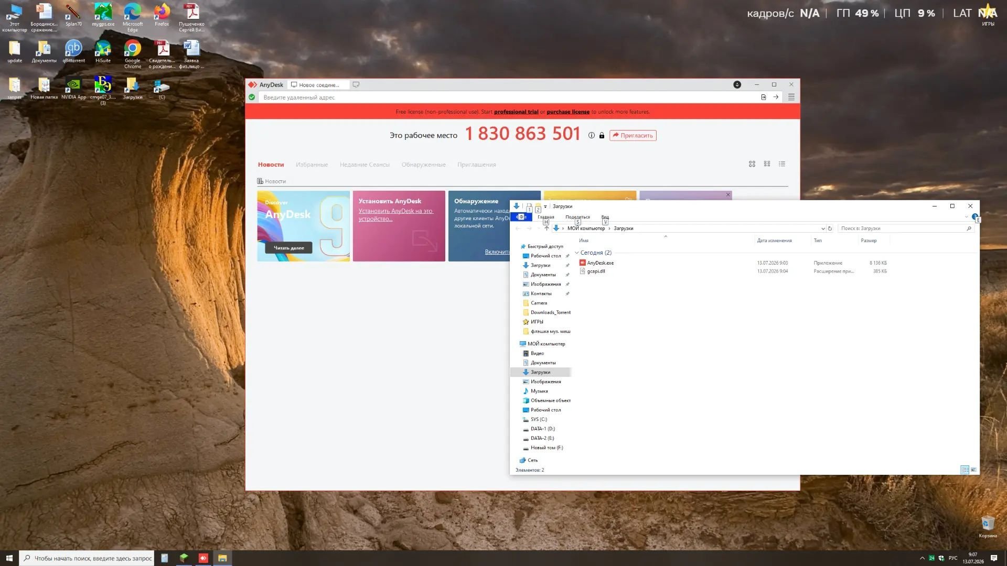Switch to Недавние Сеансы tab in AnyDesk
Image resolution: width=1007 pixels, height=566 pixels.
pos(365,165)
